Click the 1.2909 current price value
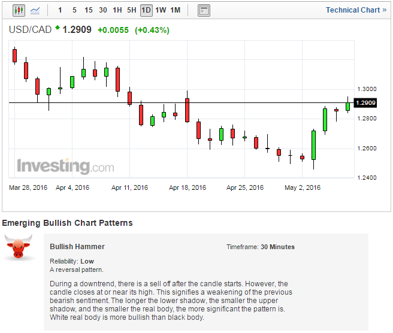The image size is (393, 333). click(77, 29)
